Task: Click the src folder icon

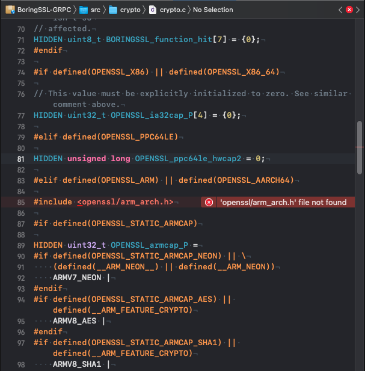Action: pyautogui.click(x=83, y=10)
